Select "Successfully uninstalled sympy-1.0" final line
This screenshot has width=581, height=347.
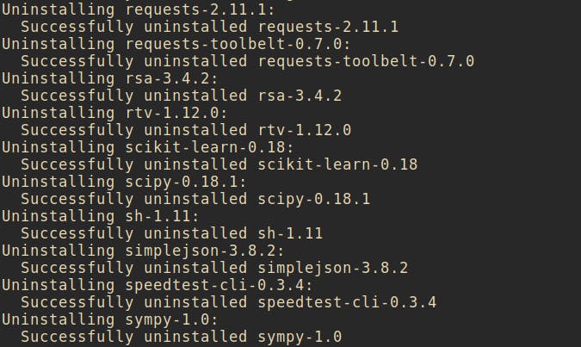coord(181,336)
